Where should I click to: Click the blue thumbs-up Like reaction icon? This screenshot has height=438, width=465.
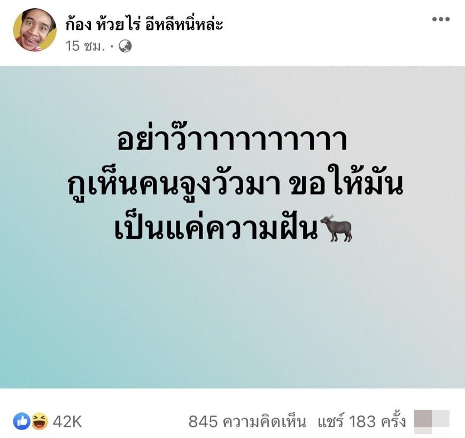tap(22, 421)
